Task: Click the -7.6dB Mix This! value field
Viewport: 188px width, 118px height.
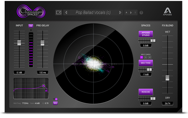Action: point(146,74)
